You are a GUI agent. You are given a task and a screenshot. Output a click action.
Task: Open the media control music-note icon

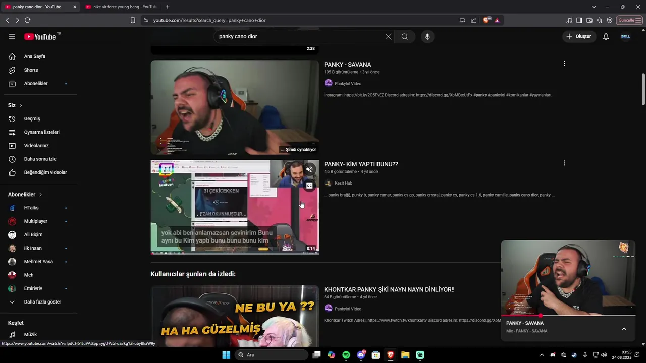tap(569, 20)
